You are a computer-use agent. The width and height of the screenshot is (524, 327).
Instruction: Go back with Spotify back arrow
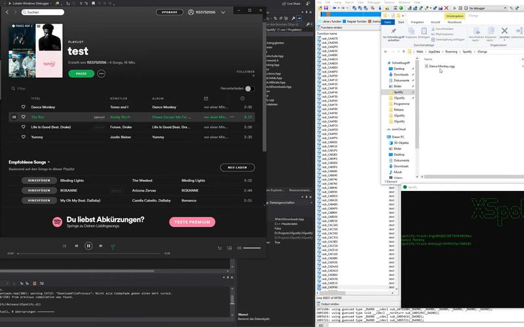(x=7, y=12)
